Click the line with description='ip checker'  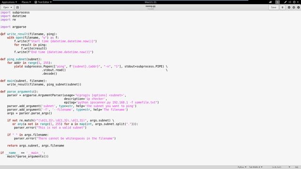click(86, 99)
